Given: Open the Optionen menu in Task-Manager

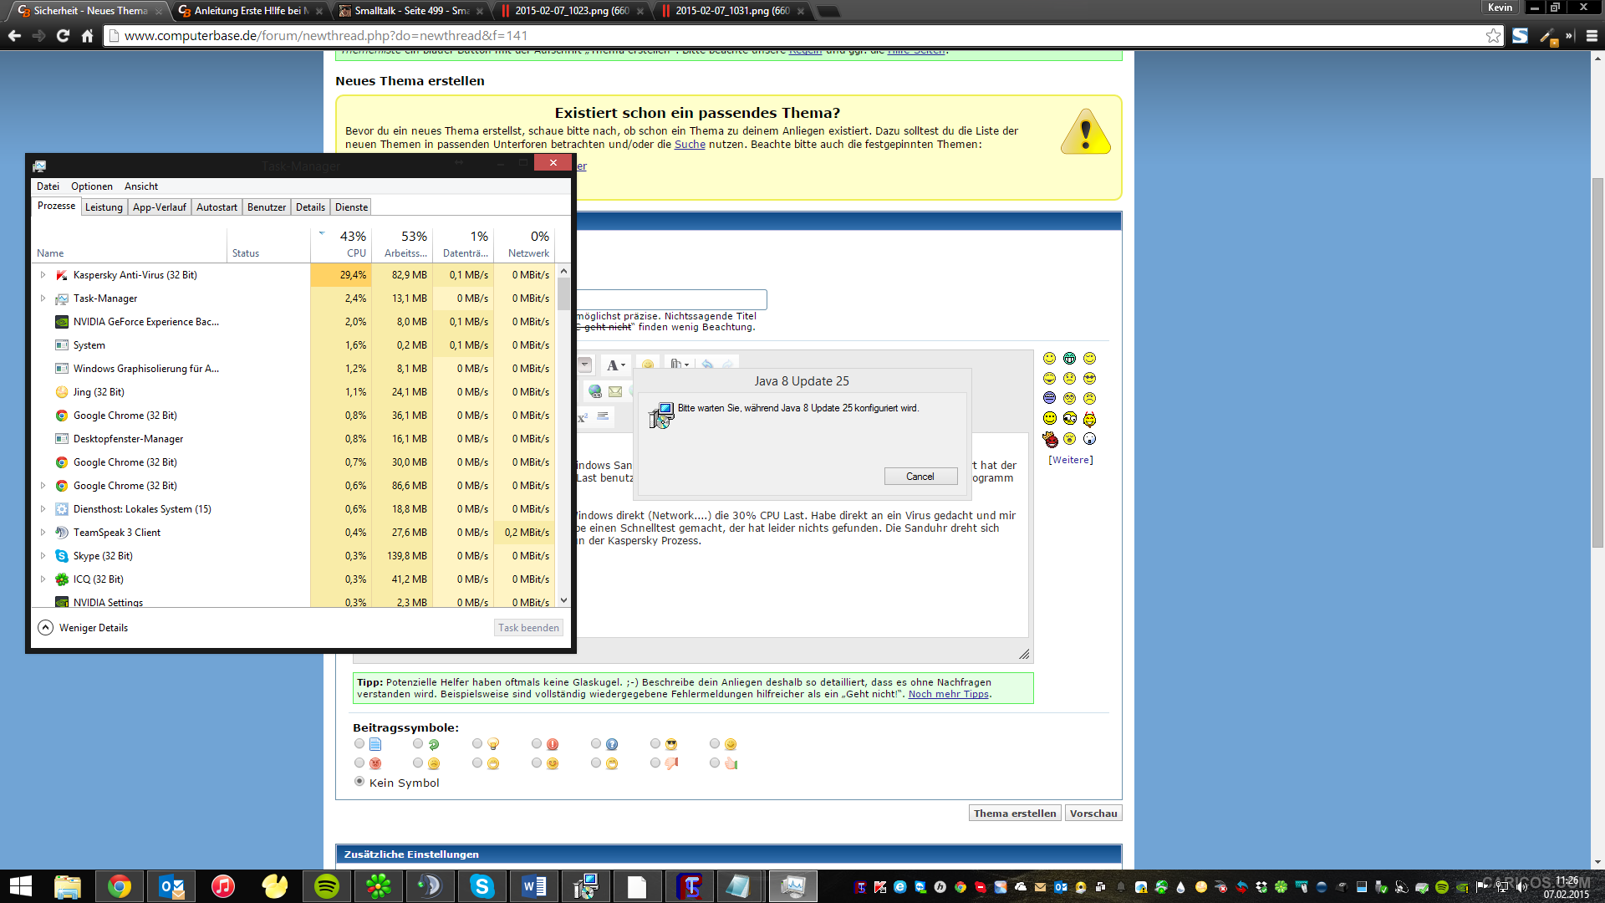Looking at the screenshot, I should click(91, 186).
